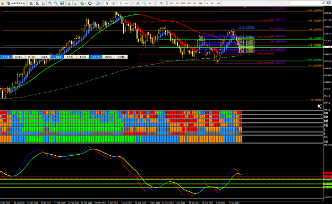Toggle the chart shift icon
The image size is (332, 204).
pos(75,3)
